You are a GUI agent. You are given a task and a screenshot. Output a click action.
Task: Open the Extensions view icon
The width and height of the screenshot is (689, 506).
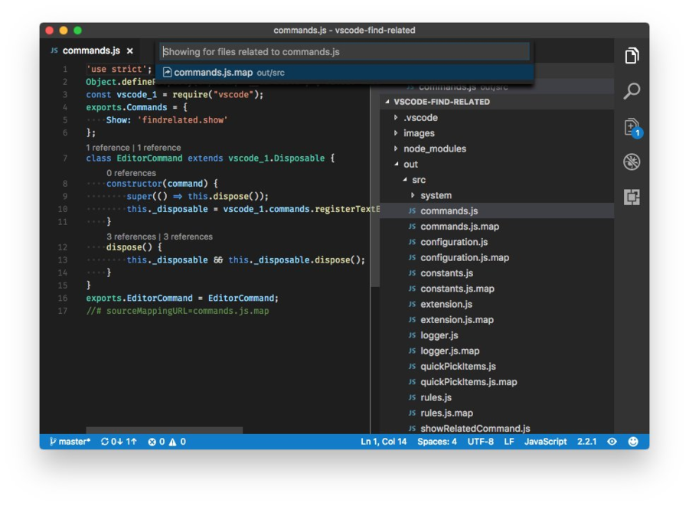point(632,198)
